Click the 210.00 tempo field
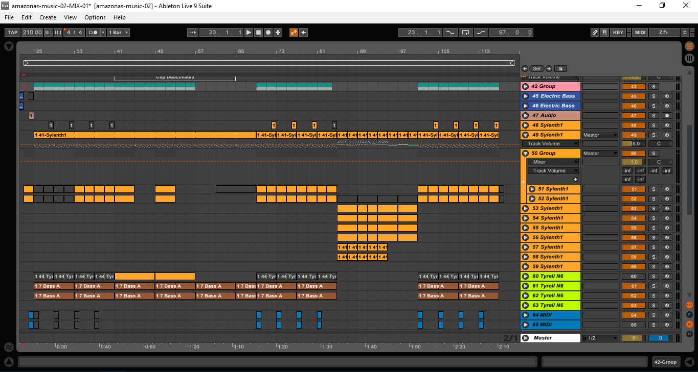The image size is (698, 372). [32, 32]
